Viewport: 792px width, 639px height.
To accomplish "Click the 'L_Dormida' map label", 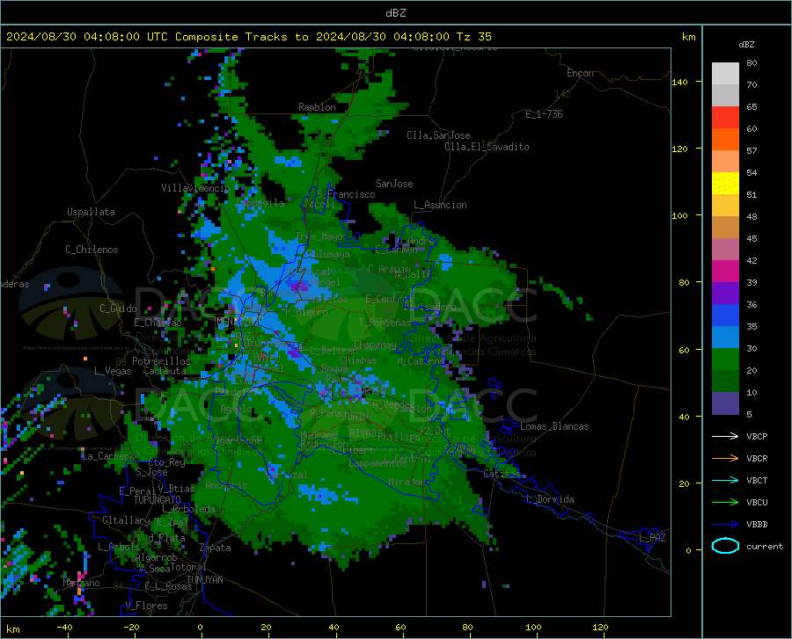I will click(x=549, y=499).
